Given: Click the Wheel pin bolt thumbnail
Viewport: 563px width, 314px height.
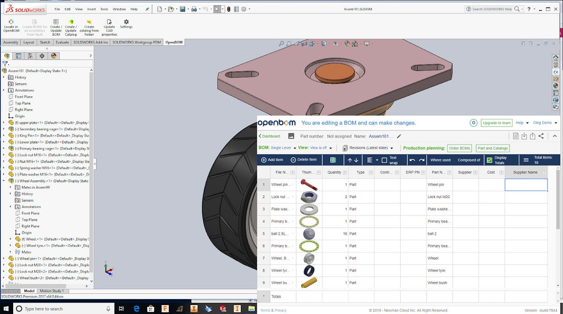Looking at the screenshot, I should pyautogui.click(x=309, y=184).
